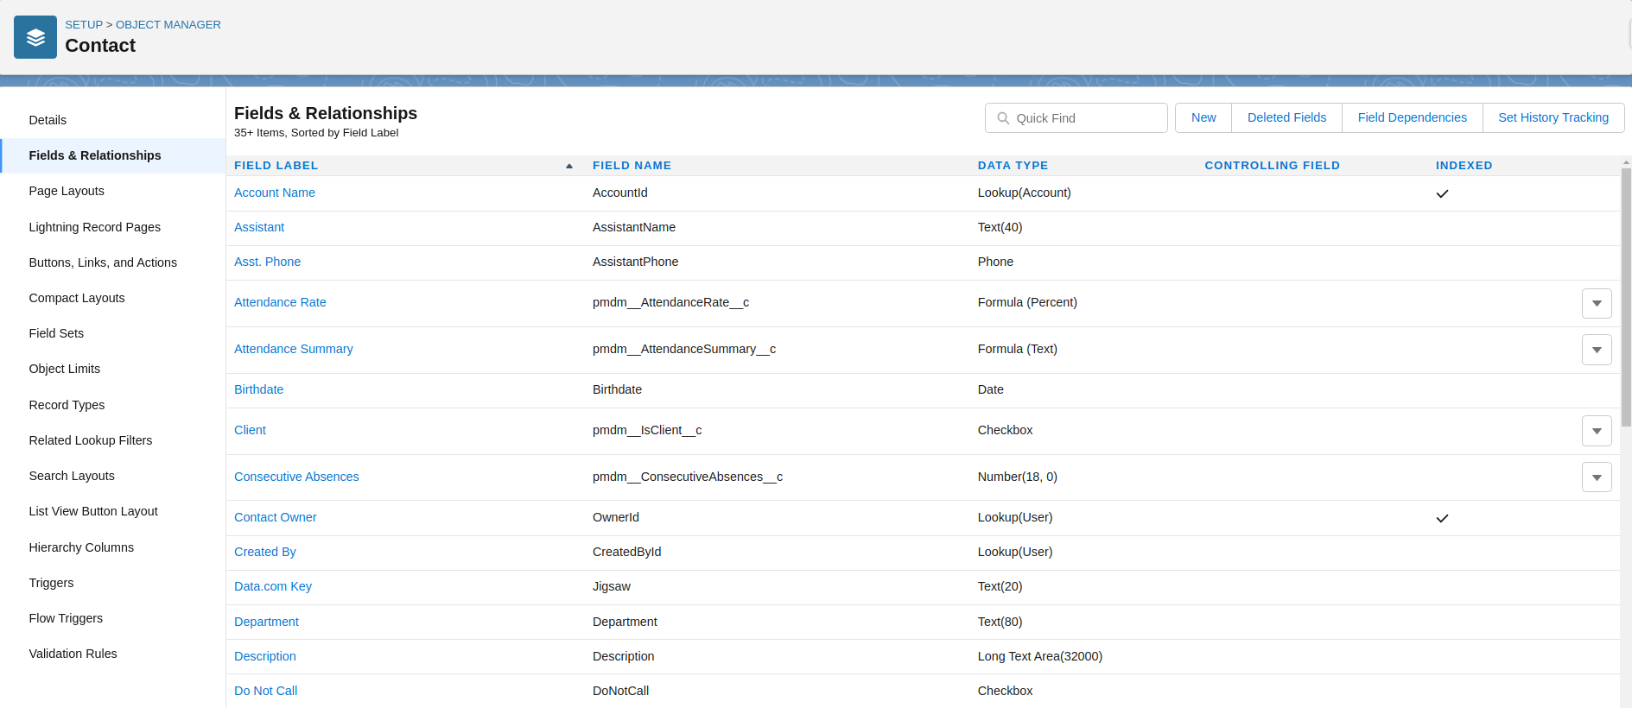Go to Page Layouts
The width and height of the screenshot is (1632, 708).
click(67, 191)
